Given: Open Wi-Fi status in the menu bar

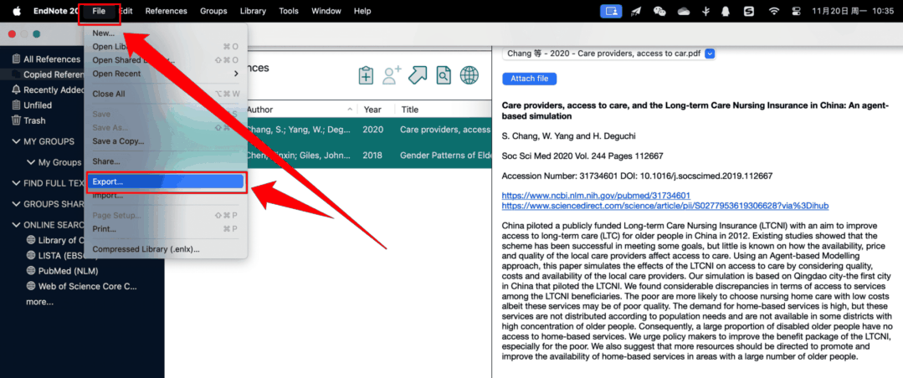Looking at the screenshot, I should click(x=773, y=11).
